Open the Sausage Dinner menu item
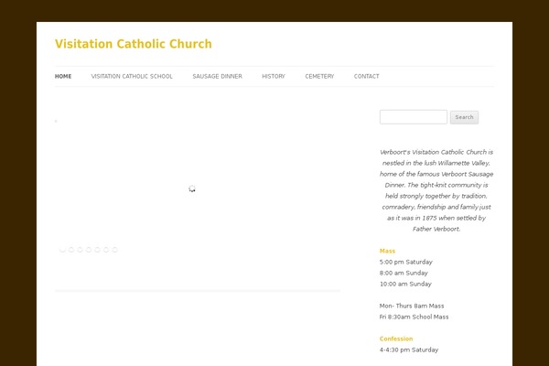Image resolution: width=549 pixels, height=366 pixels. click(217, 76)
